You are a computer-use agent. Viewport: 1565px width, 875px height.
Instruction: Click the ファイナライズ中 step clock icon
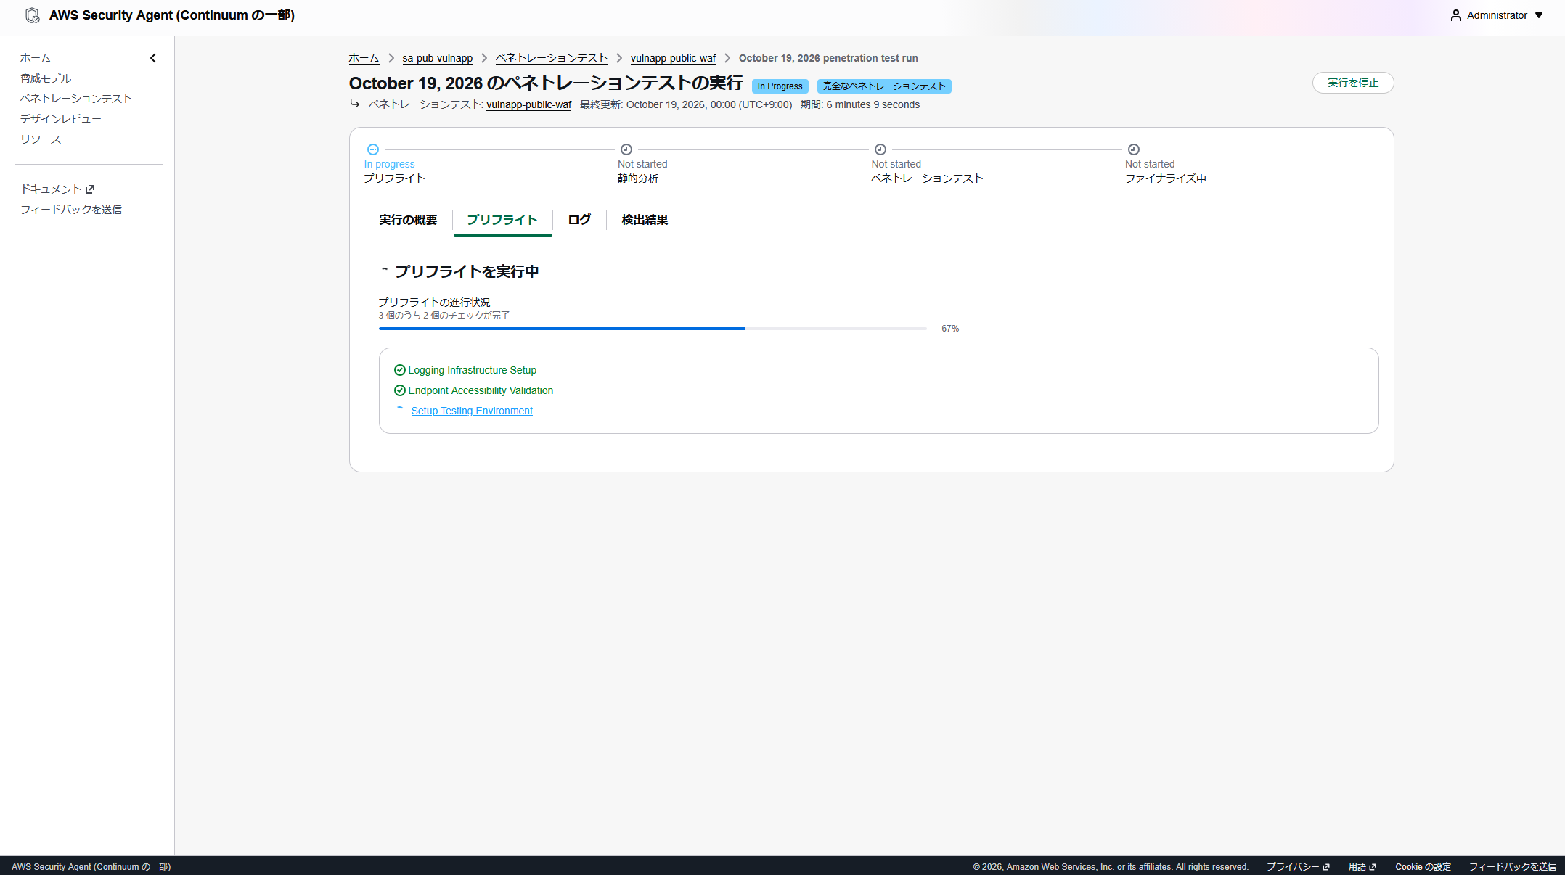[1134, 149]
